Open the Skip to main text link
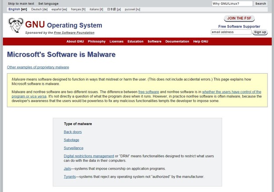Image resolution: width=274 pixels, height=192 pixels. tap(21, 4)
